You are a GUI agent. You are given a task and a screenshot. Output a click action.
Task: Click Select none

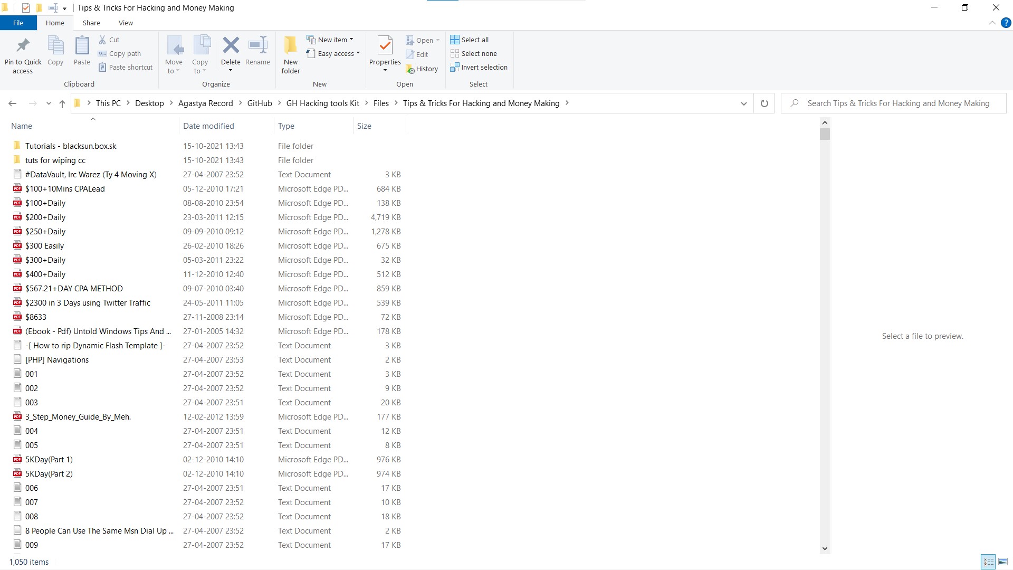click(x=474, y=53)
